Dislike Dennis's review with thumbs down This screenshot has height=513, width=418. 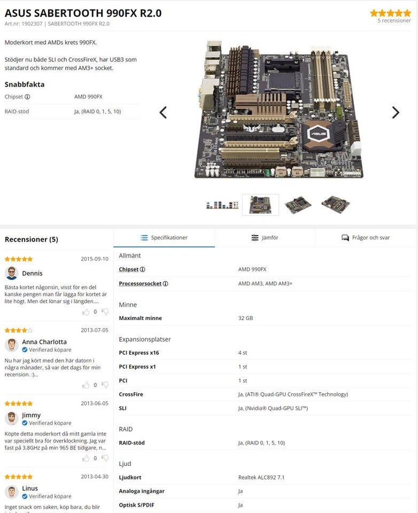tap(105, 312)
